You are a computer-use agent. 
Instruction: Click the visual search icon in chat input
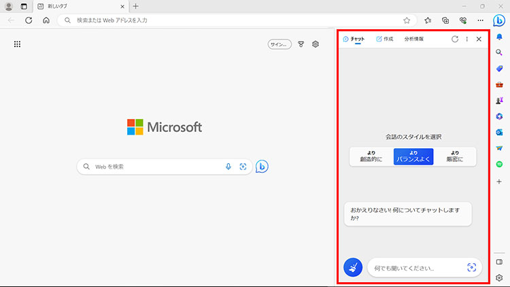471,267
